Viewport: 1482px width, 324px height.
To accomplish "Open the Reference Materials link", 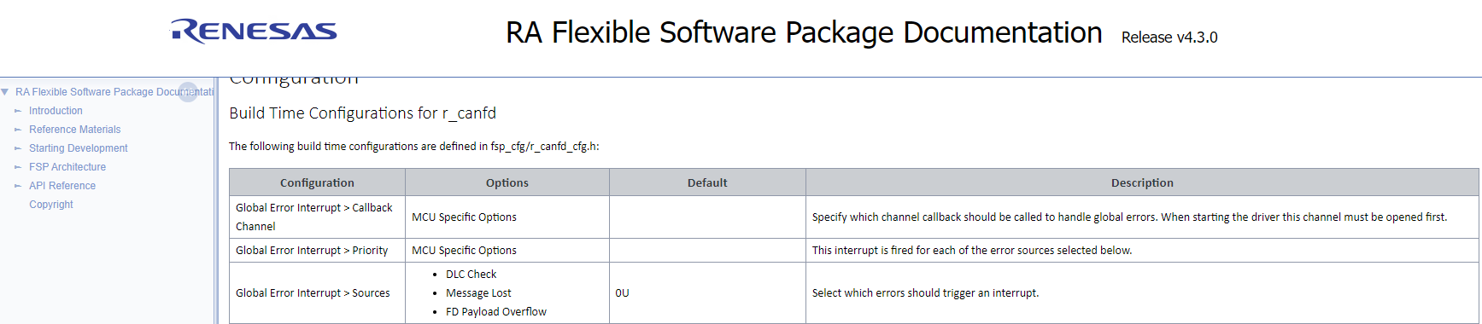I will point(75,130).
